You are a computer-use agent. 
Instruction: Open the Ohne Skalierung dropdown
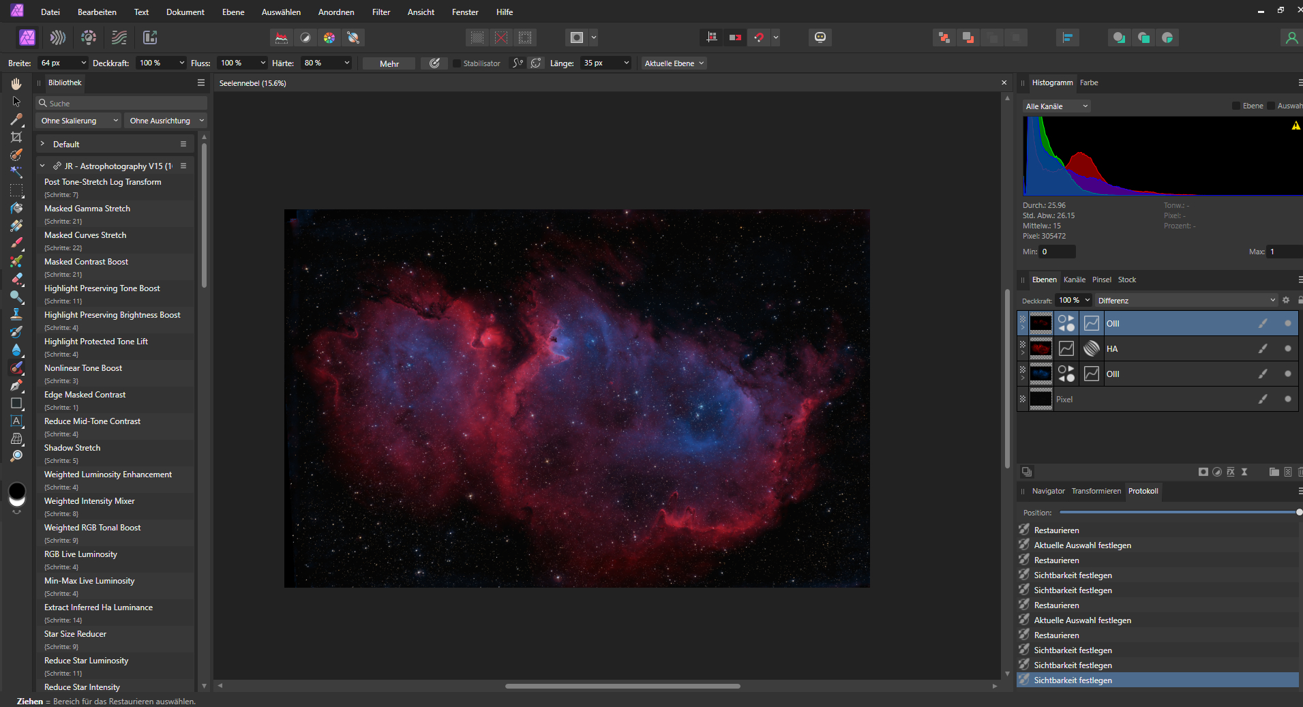(78, 121)
